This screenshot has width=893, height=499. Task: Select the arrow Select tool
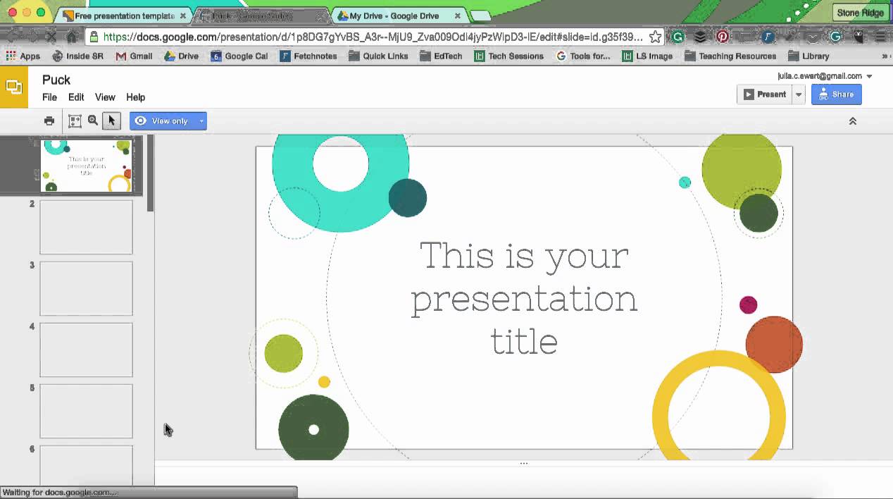[111, 121]
